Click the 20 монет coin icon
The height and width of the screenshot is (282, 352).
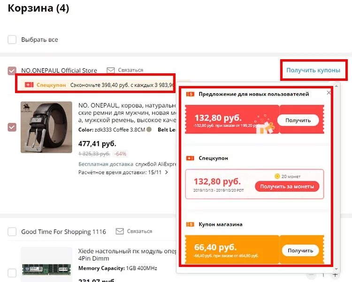point(277,176)
